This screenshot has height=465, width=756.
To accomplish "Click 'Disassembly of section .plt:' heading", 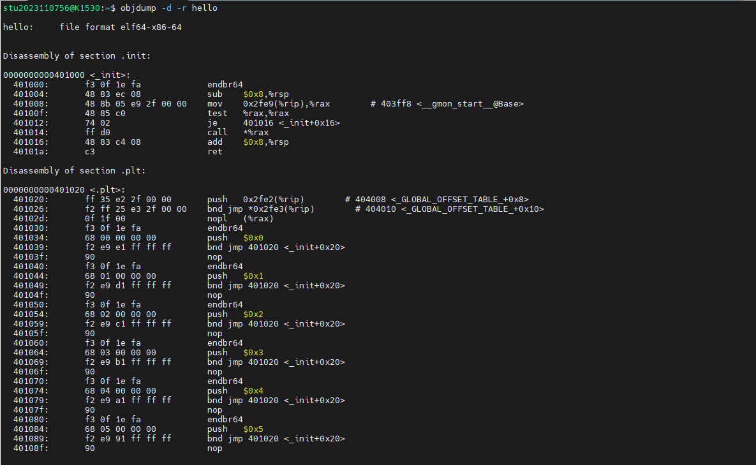I will [74, 170].
